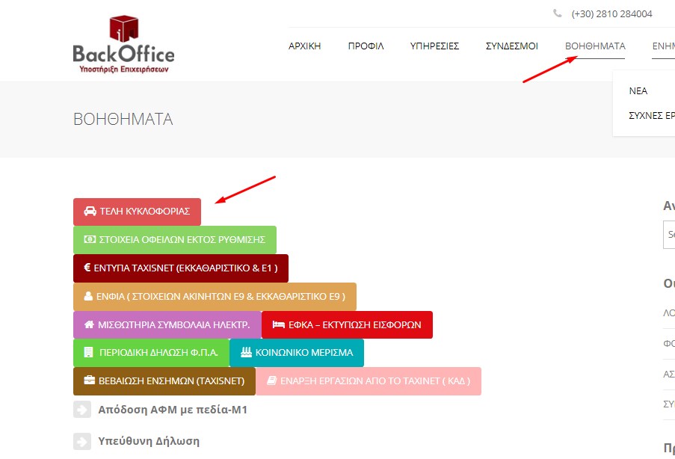Click the euro icon in ΕΝΤΥΠΑ TAXISNET
The width and height of the screenshot is (675, 459).
pos(87,267)
